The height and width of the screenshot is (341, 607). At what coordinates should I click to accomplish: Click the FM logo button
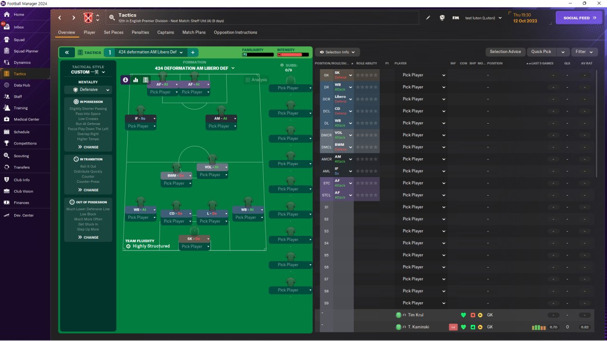(x=456, y=18)
